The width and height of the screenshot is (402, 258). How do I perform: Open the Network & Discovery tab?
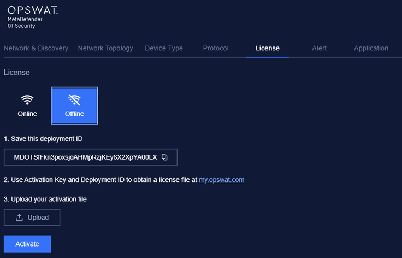point(36,48)
